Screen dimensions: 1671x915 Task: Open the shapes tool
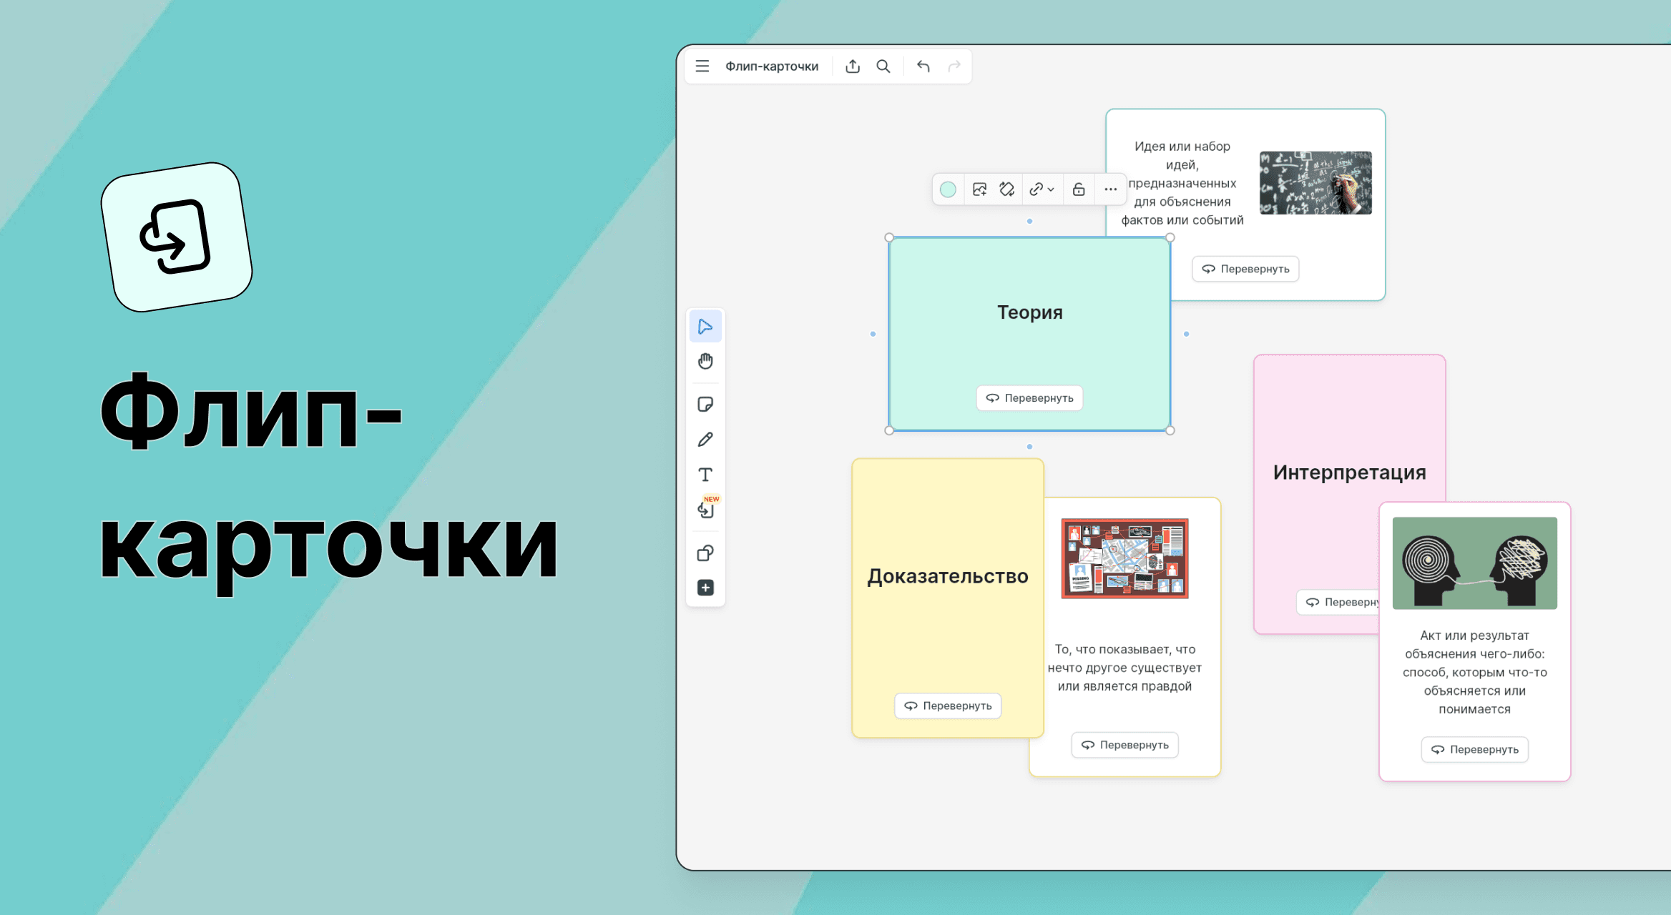705,553
